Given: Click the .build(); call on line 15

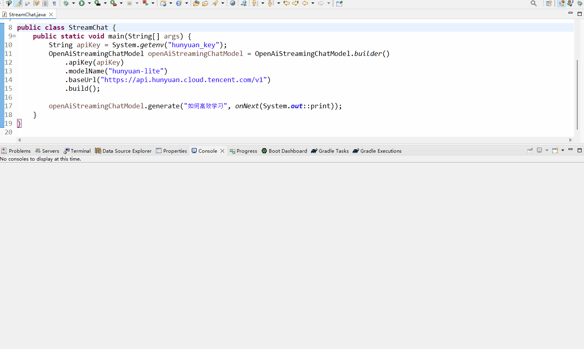Looking at the screenshot, I should point(83,88).
